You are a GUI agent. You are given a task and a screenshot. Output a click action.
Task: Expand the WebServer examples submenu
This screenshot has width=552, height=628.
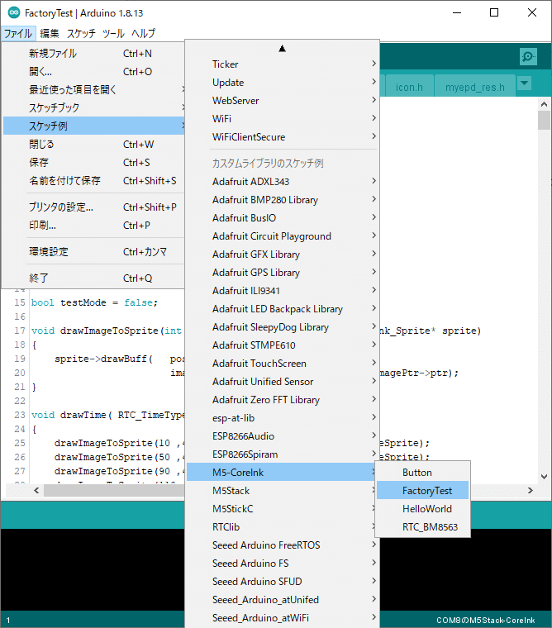(282, 101)
